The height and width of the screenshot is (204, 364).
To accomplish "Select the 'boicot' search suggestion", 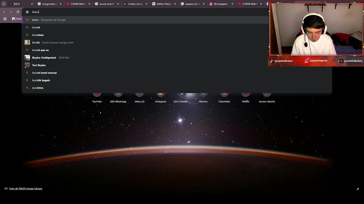I will pyautogui.click(x=177, y=27).
